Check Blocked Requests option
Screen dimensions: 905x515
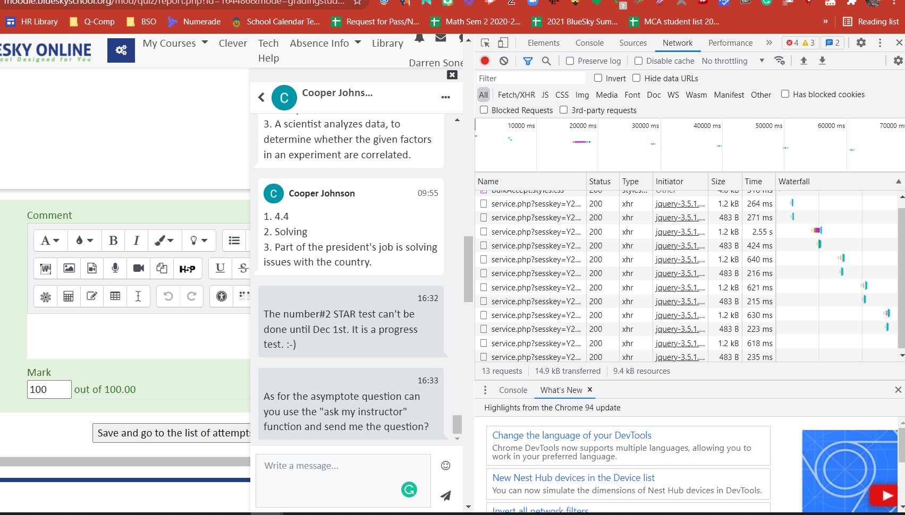[x=484, y=110]
